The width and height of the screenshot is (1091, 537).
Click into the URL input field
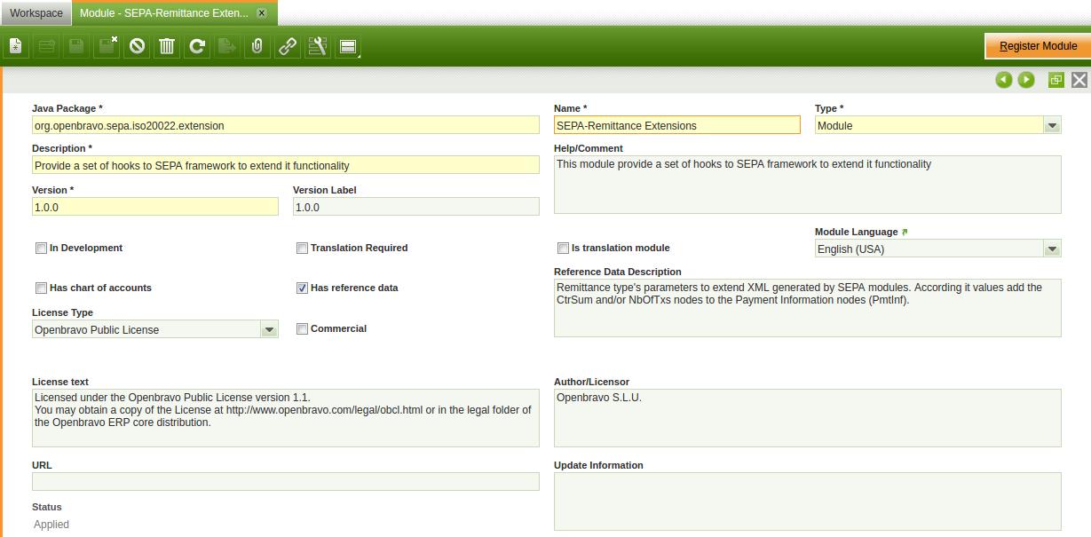pyautogui.click(x=285, y=482)
